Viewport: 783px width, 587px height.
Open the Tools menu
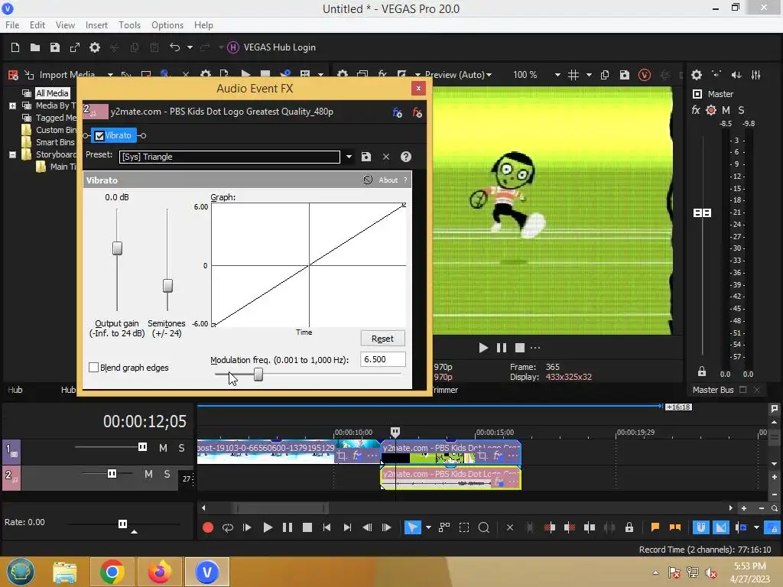click(x=129, y=25)
